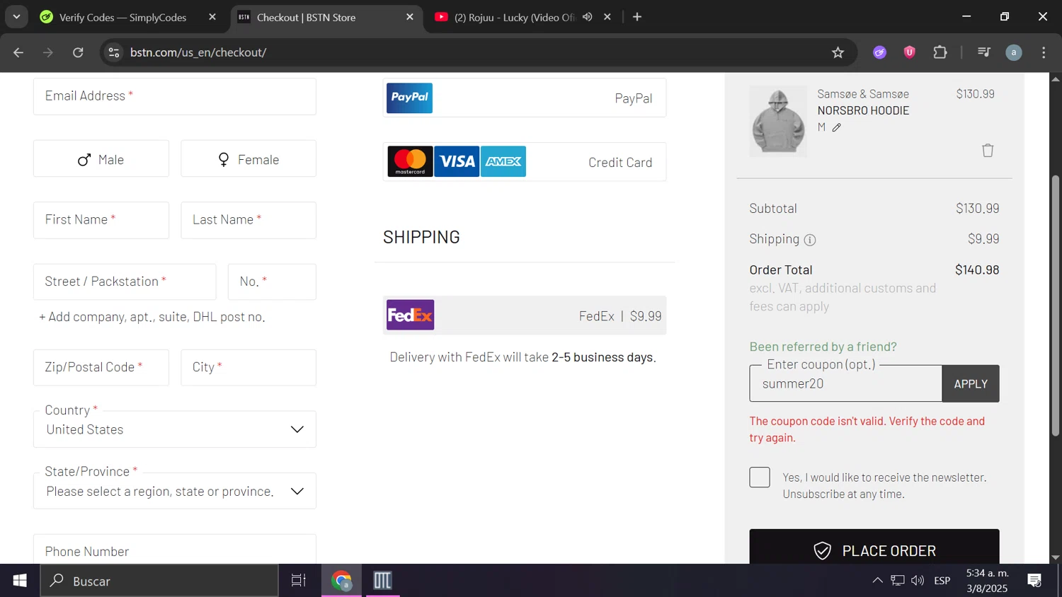Viewport: 1062px width, 597px height.
Task: Open the purple circular extension icon
Action: [x=879, y=52]
